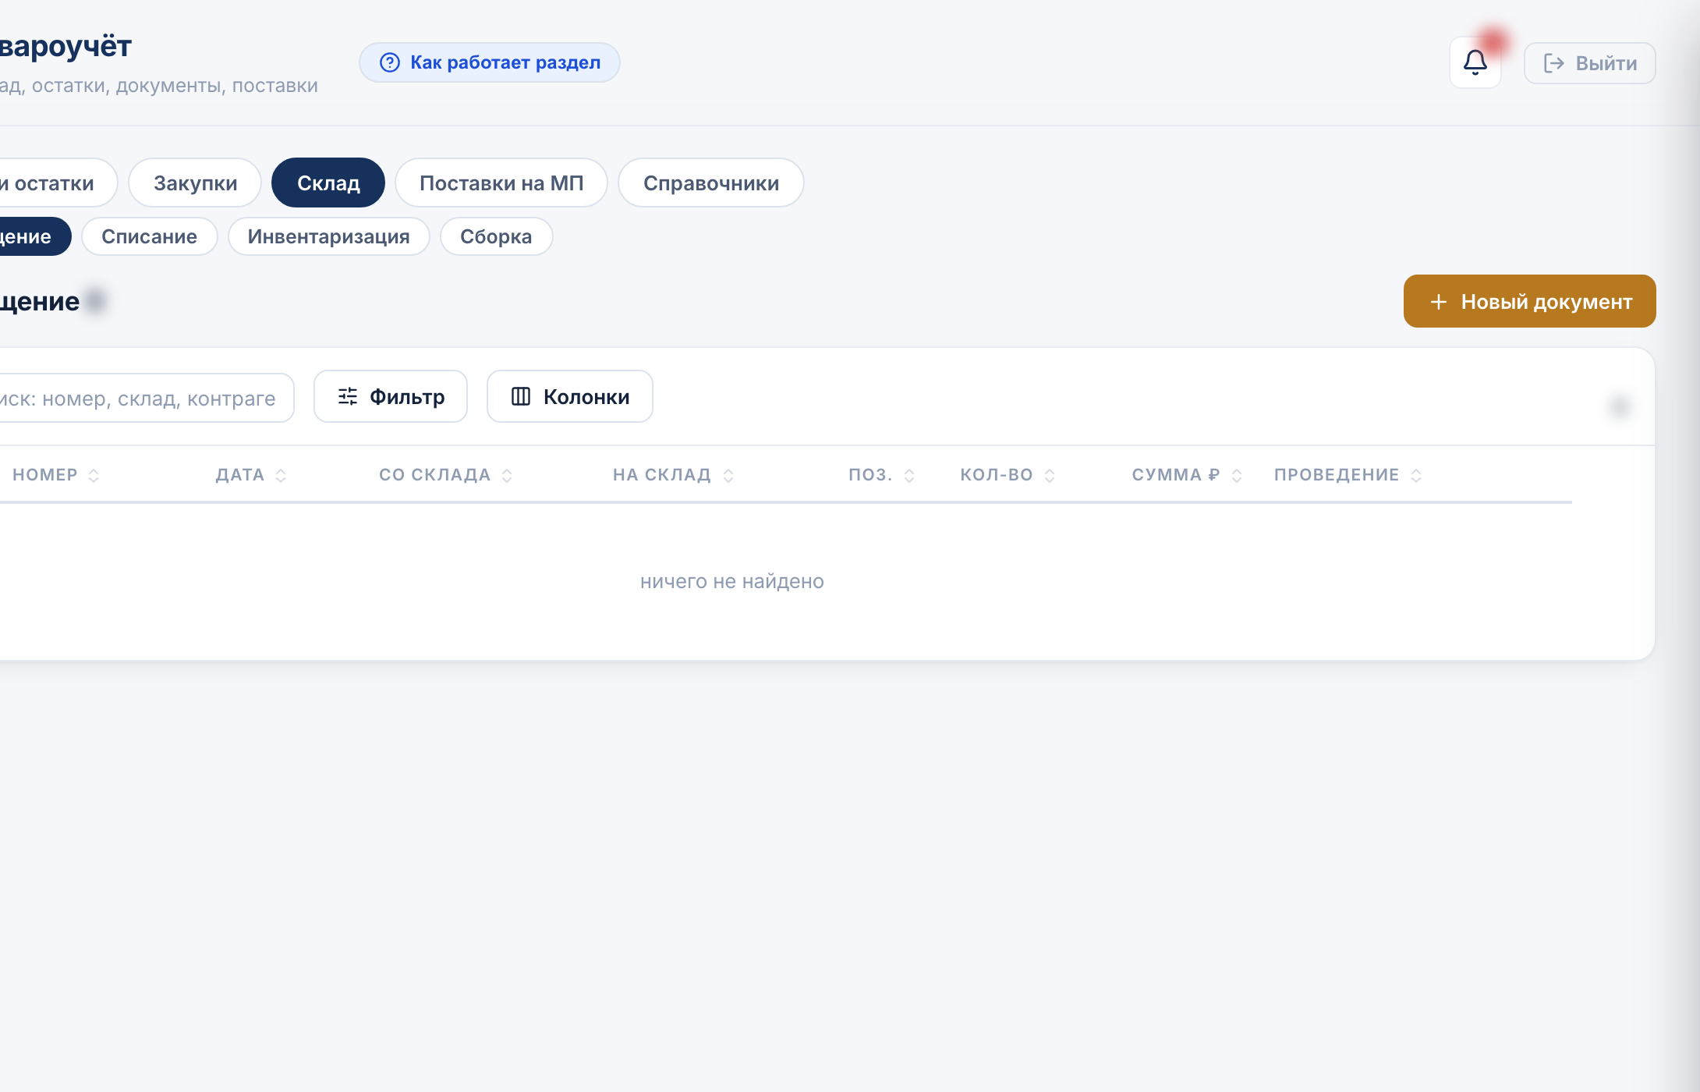Click the help question-mark icon

(389, 62)
